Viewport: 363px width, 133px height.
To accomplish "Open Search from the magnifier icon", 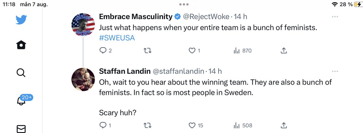I will click(x=21, y=73).
